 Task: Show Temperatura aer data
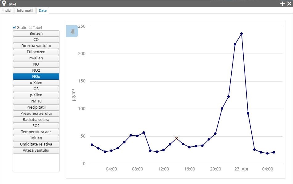(36, 132)
